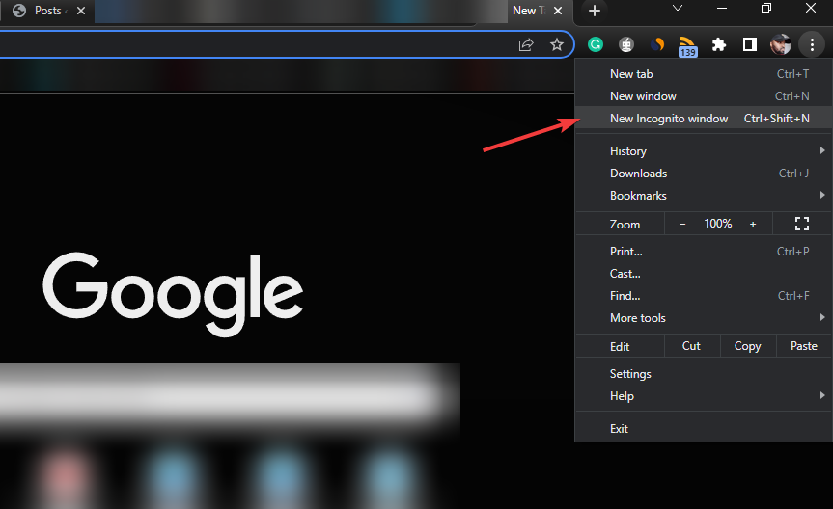Screen dimensions: 833x509
Task: Expand the History submenu
Action: coord(704,151)
